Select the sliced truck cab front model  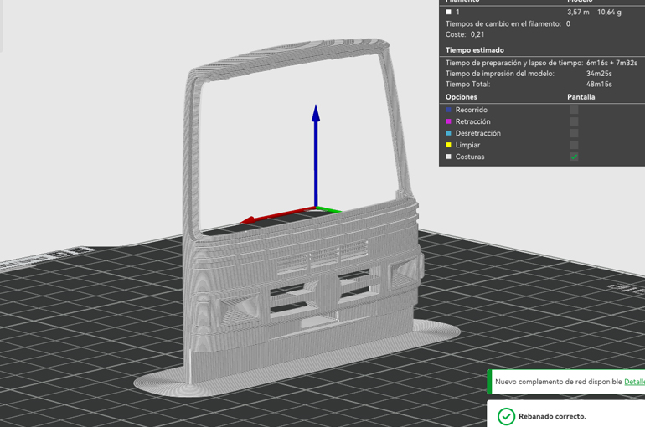coord(304,263)
